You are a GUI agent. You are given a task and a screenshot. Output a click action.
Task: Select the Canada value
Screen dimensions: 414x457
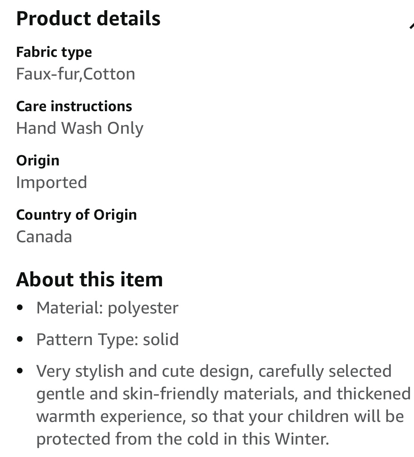pos(44,237)
